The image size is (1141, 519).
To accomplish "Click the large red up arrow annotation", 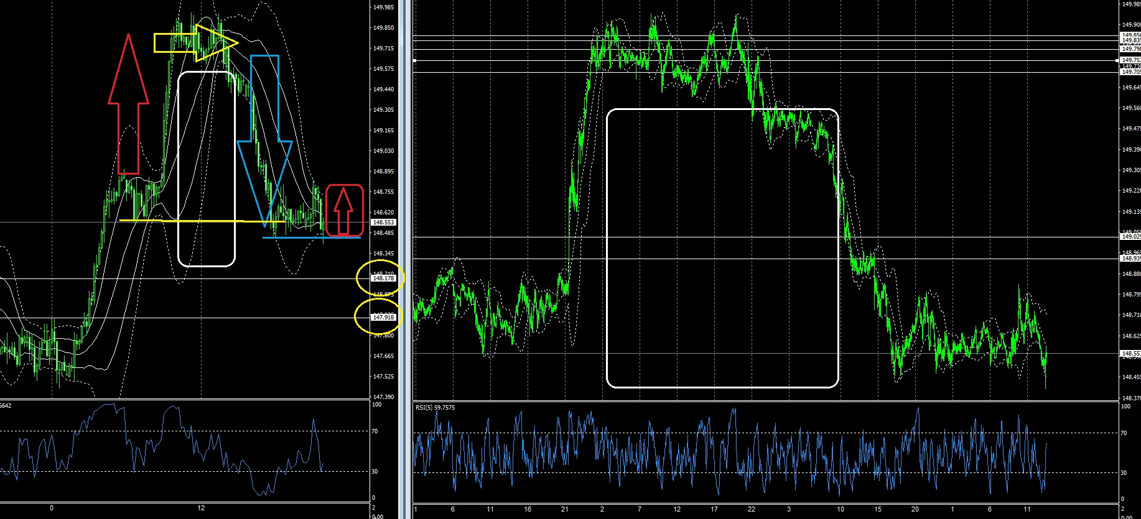I will [128, 106].
